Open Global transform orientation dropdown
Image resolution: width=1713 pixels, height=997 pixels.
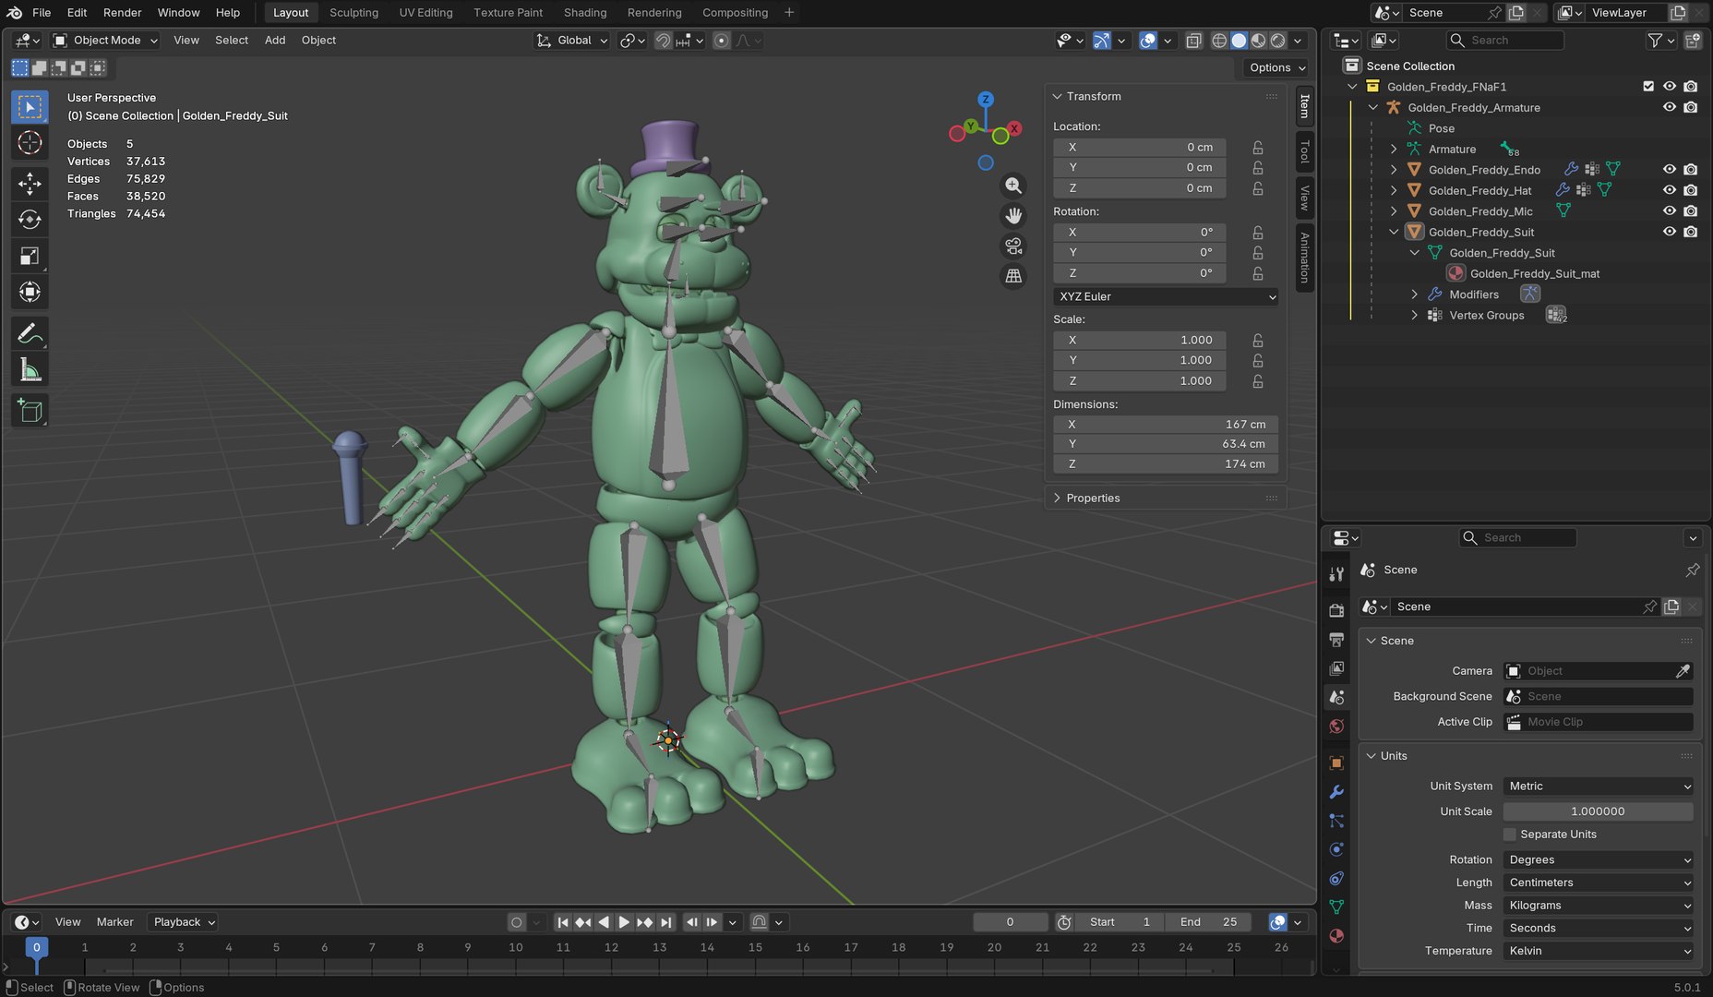point(572,41)
